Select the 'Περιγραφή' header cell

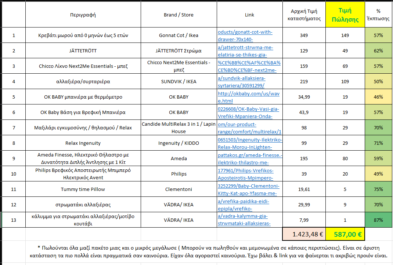tap(83, 15)
